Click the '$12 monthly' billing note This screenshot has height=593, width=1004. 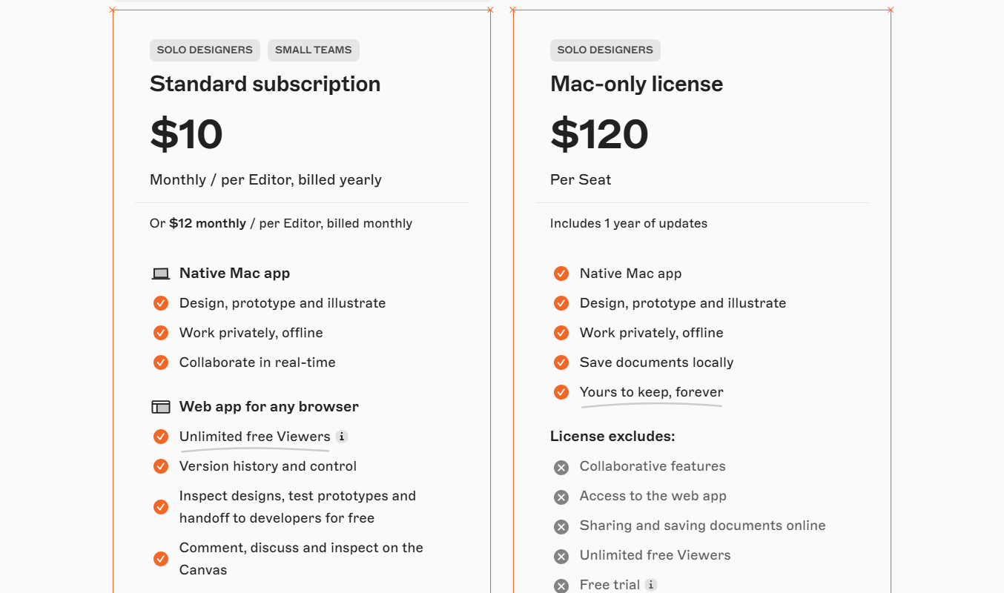tap(208, 223)
